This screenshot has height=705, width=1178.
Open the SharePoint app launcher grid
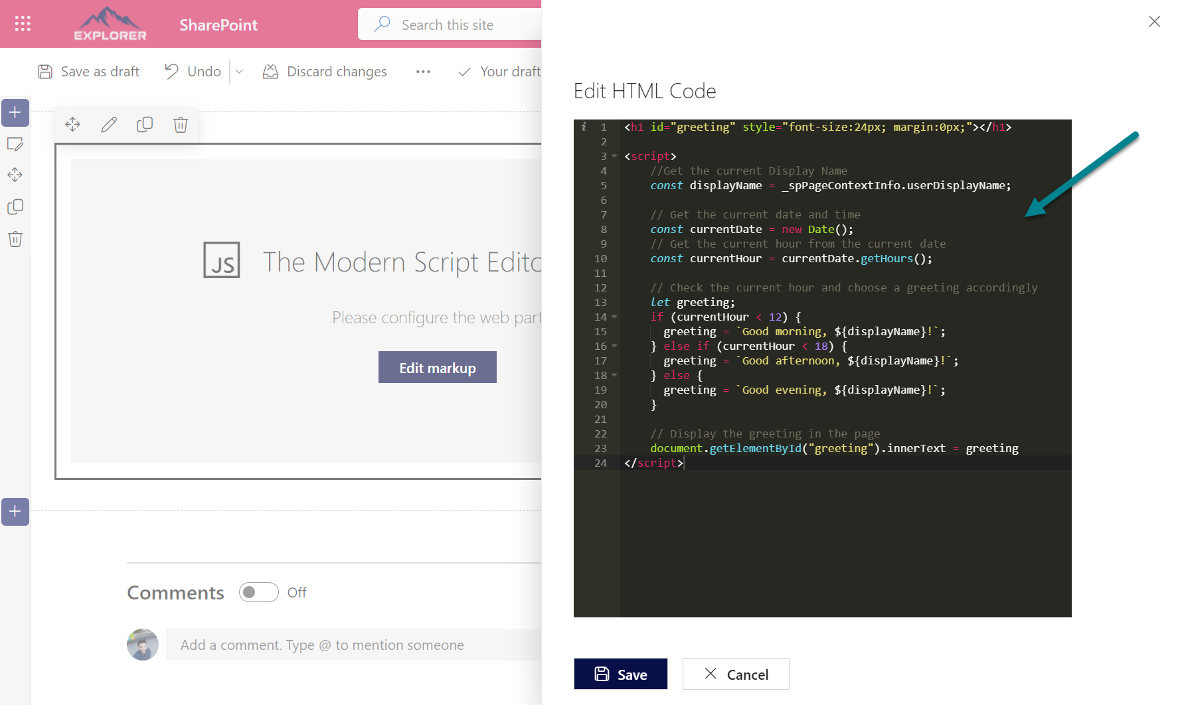click(23, 24)
